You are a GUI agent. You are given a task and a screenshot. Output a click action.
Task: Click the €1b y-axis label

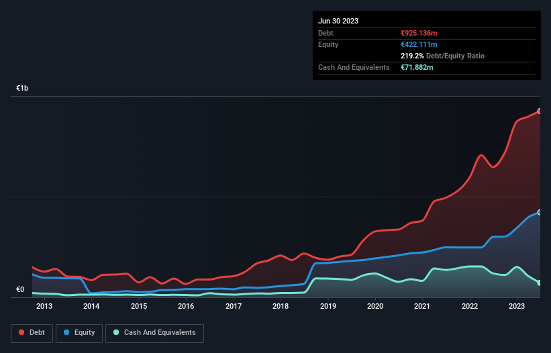click(22, 88)
